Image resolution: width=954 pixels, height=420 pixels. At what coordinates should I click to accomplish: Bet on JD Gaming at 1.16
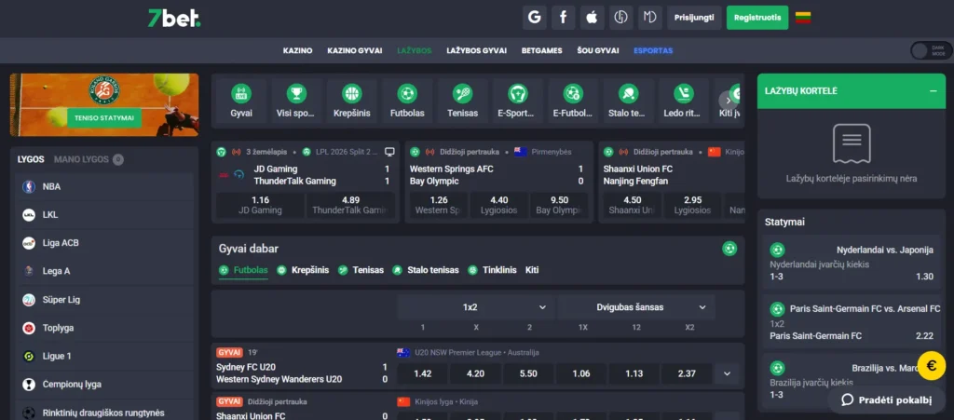tap(260, 206)
